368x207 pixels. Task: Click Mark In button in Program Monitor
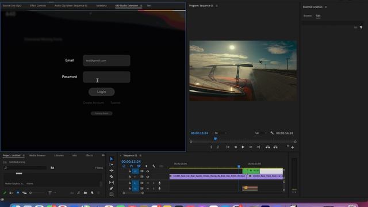[x=211, y=147]
